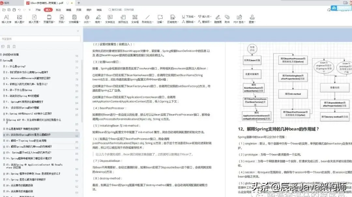This screenshot has width=352, height=197.
Task: Click the add-bookmark icon in sidebar
Action: (8, 47)
